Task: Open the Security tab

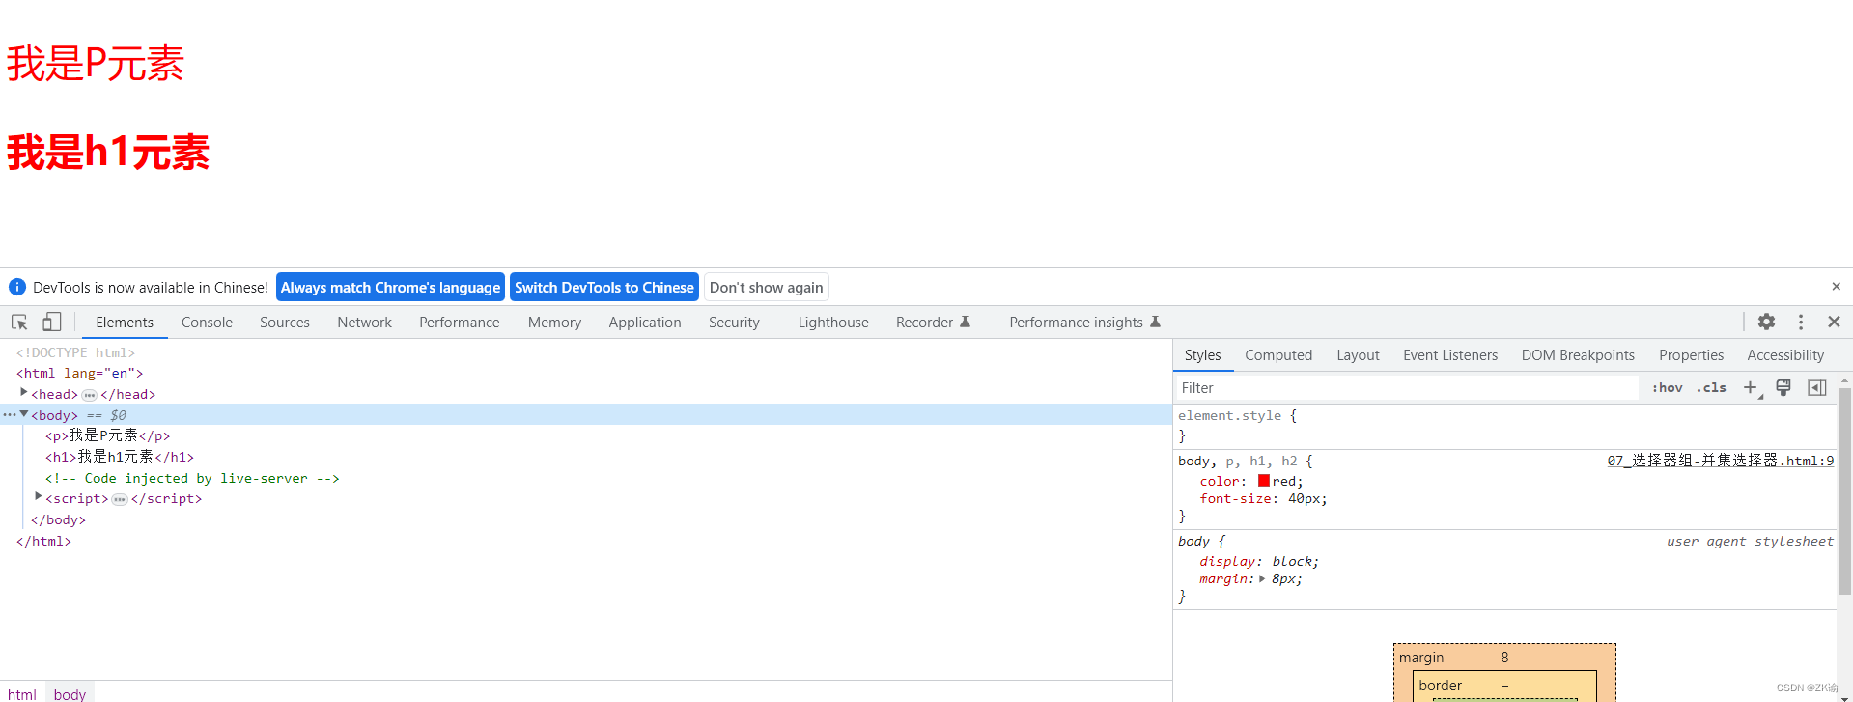Action: tap(734, 323)
